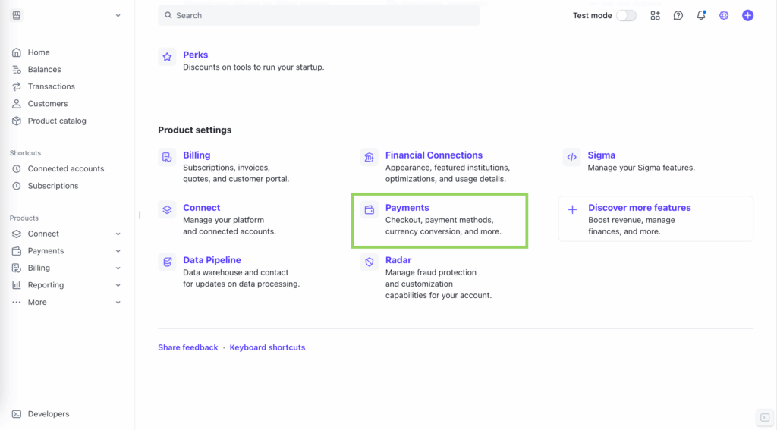Click the Keyboard shortcuts link
Screen dimensions: 777x430
tap(267, 347)
